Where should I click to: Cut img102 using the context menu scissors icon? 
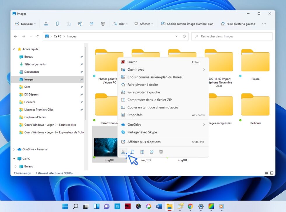point(123,152)
